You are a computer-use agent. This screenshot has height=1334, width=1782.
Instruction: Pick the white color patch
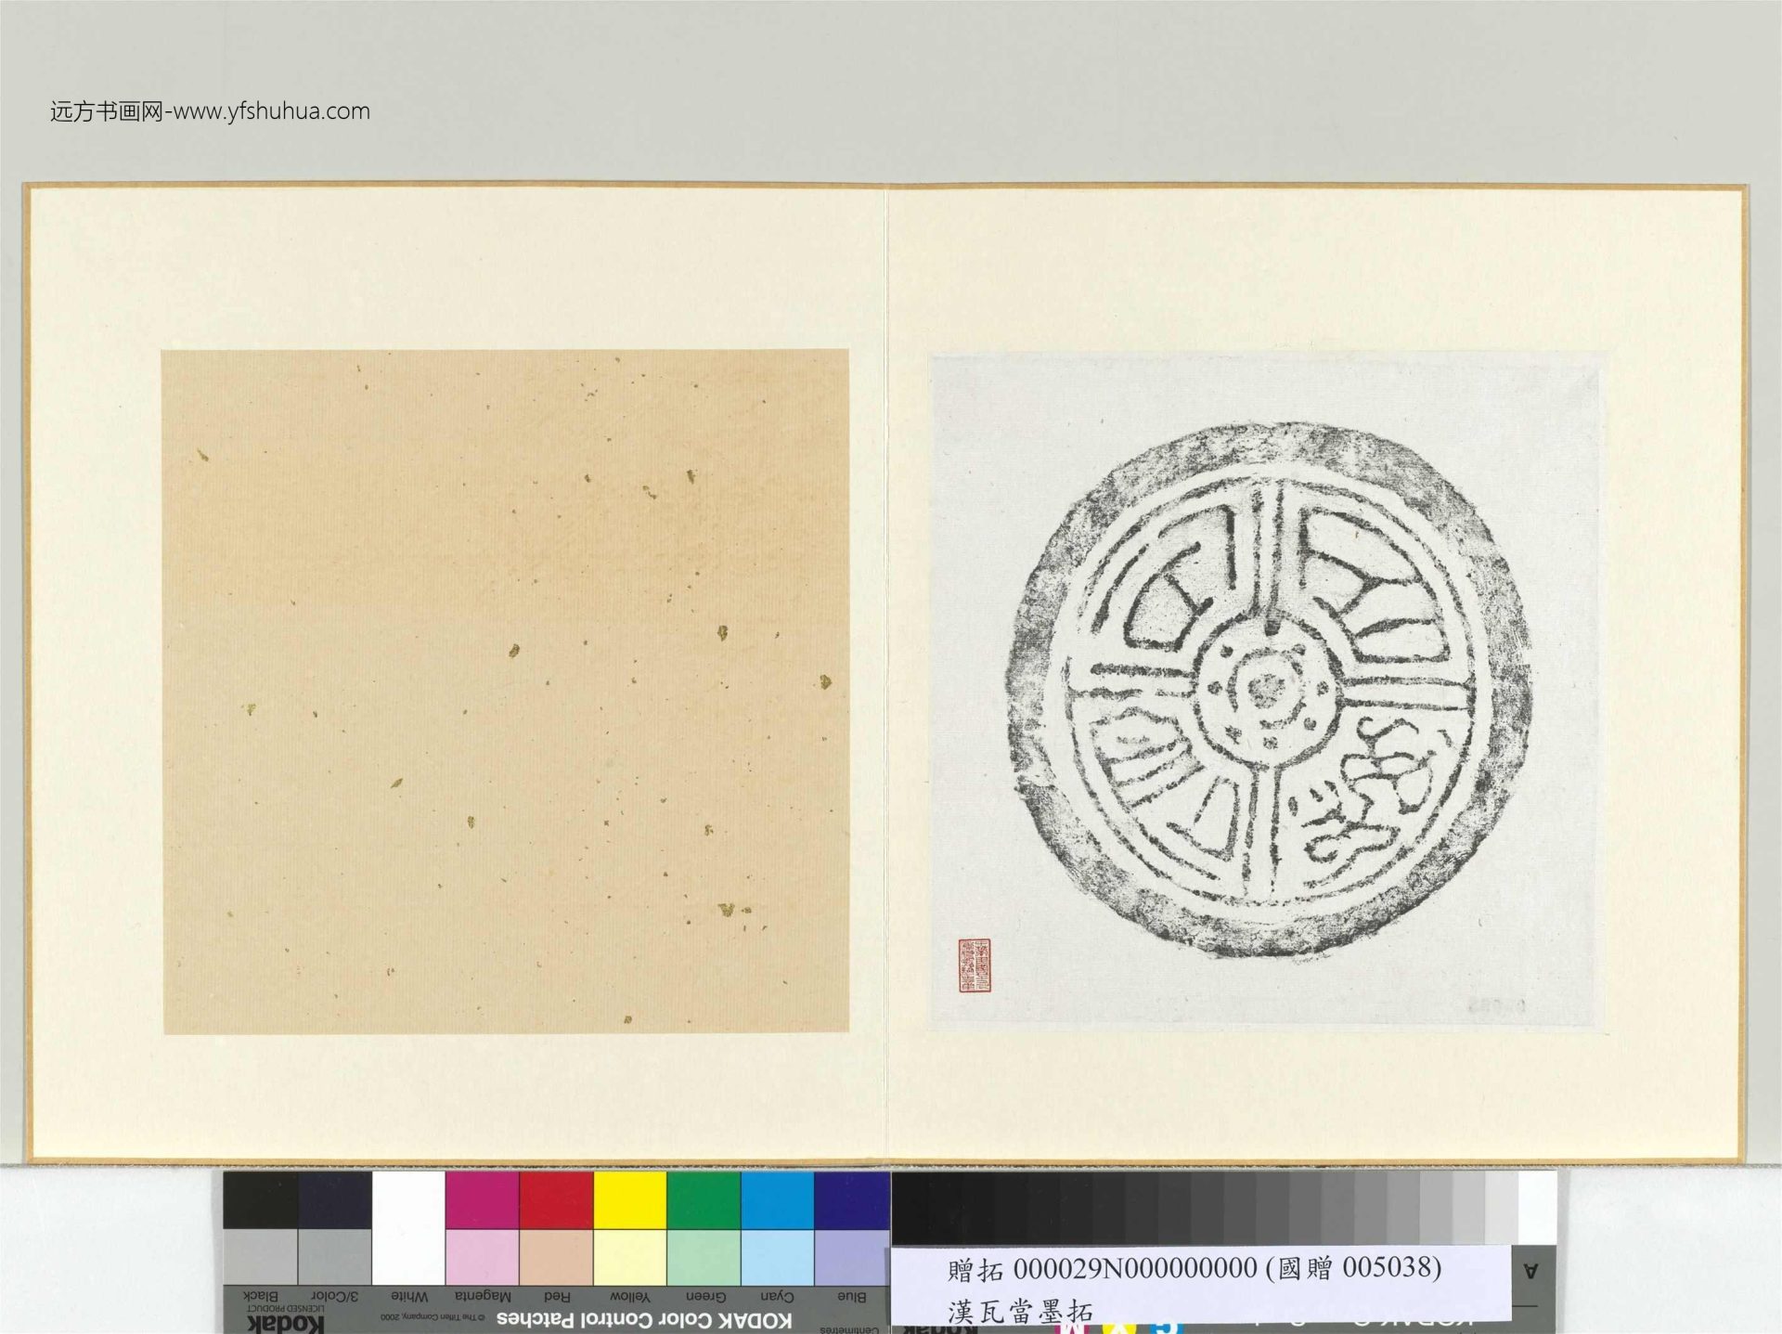tap(408, 1227)
